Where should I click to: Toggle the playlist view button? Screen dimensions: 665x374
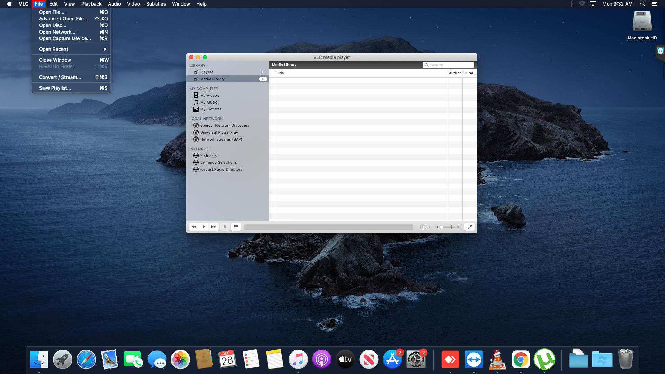(x=236, y=227)
